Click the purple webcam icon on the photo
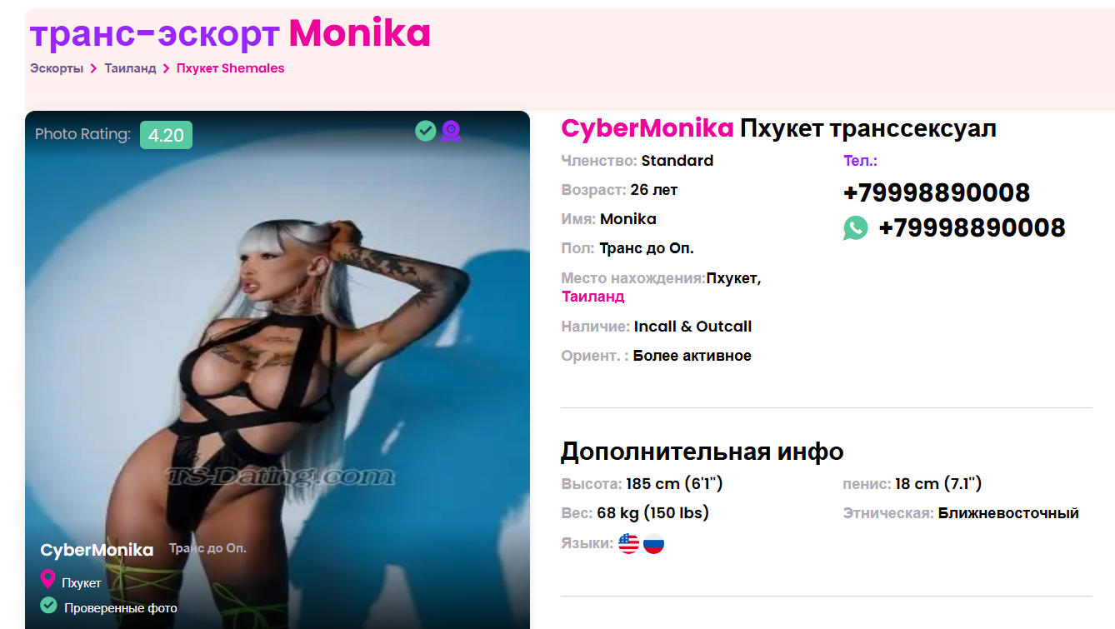This screenshot has width=1115, height=629. click(x=451, y=131)
